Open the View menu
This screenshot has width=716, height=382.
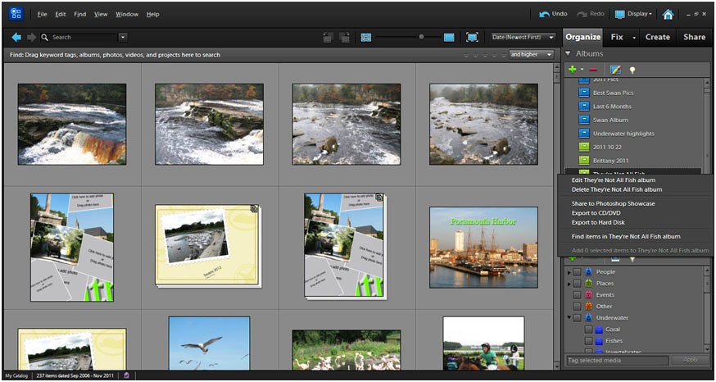point(101,14)
